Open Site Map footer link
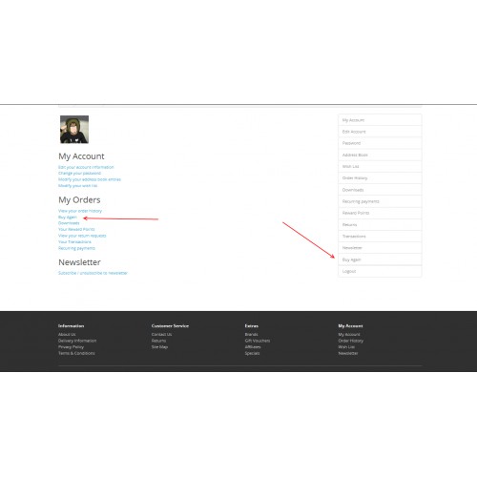The image size is (477, 477). pos(159,347)
